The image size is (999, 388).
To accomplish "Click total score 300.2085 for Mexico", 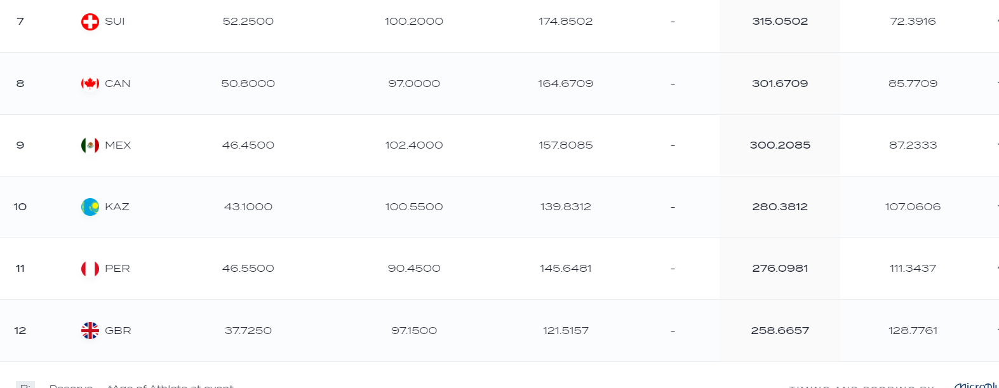I will point(780,145).
